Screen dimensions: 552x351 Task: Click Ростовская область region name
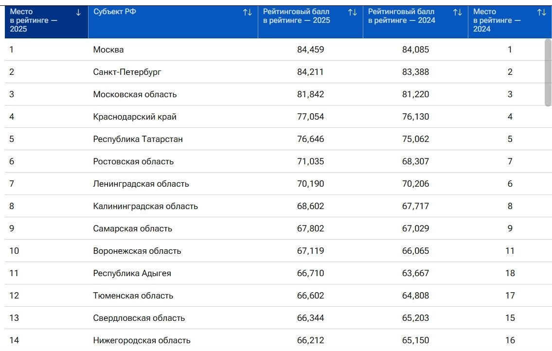[133, 161]
